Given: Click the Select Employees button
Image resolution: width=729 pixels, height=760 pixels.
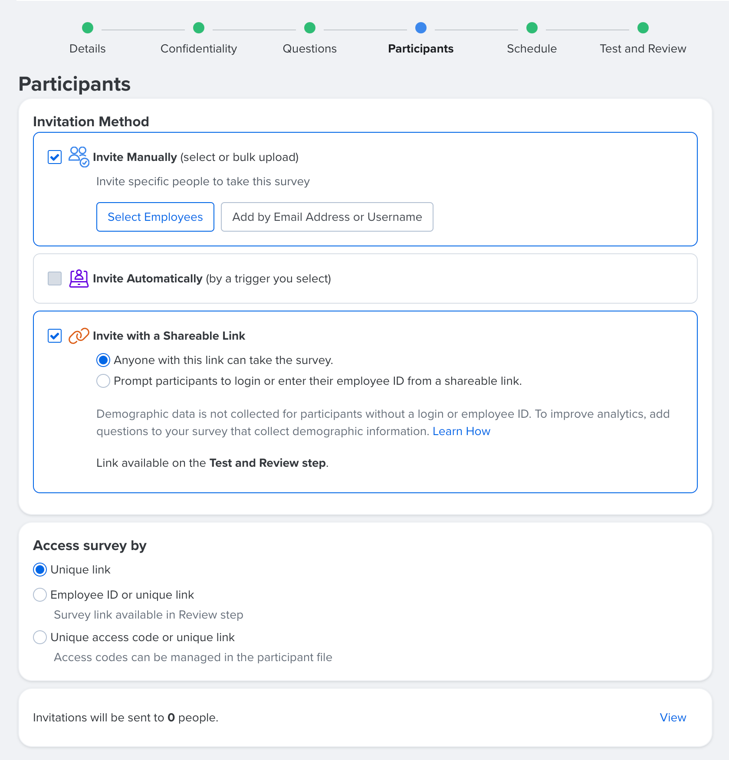Looking at the screenshot, I should pos(155,217).
